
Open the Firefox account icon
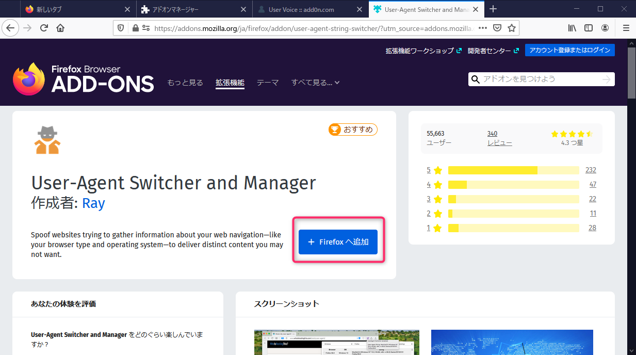[x=605, y=28]
